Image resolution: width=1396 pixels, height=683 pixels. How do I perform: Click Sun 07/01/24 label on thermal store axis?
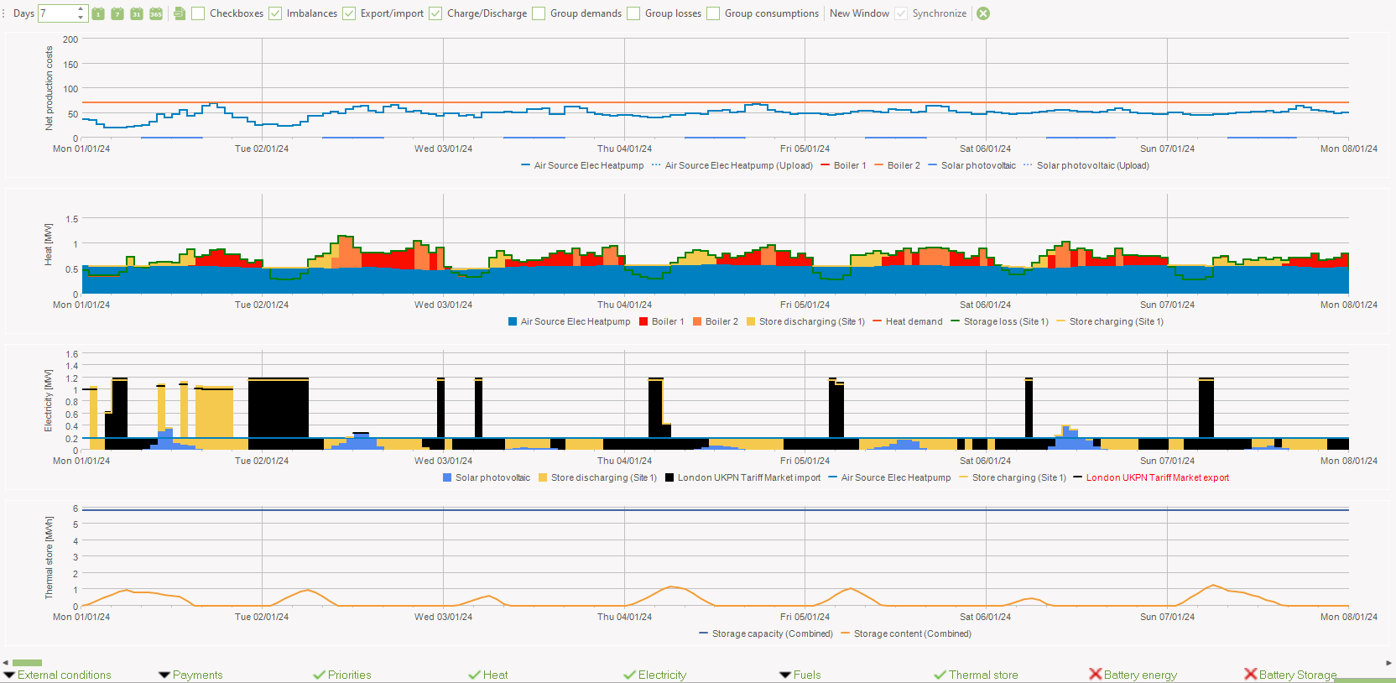click(1167, 617)
